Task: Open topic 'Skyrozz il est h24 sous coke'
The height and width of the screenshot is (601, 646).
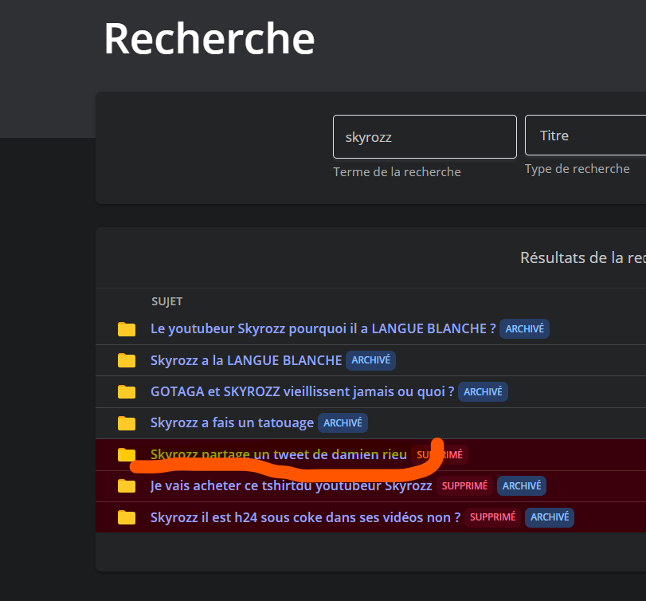Action: coord(305,517)
